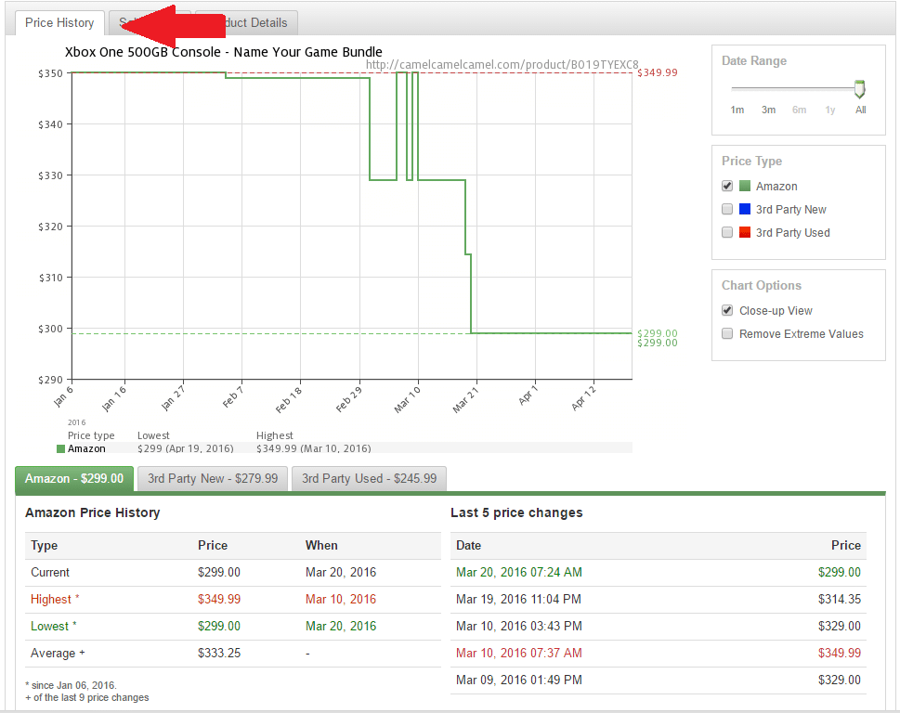Click the date range slider handle
The width and height of the screenshot is (900, 713).
pyautogui.click(x=859, y=89)
